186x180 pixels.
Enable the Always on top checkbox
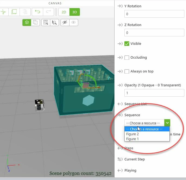(x=127, y=71)
